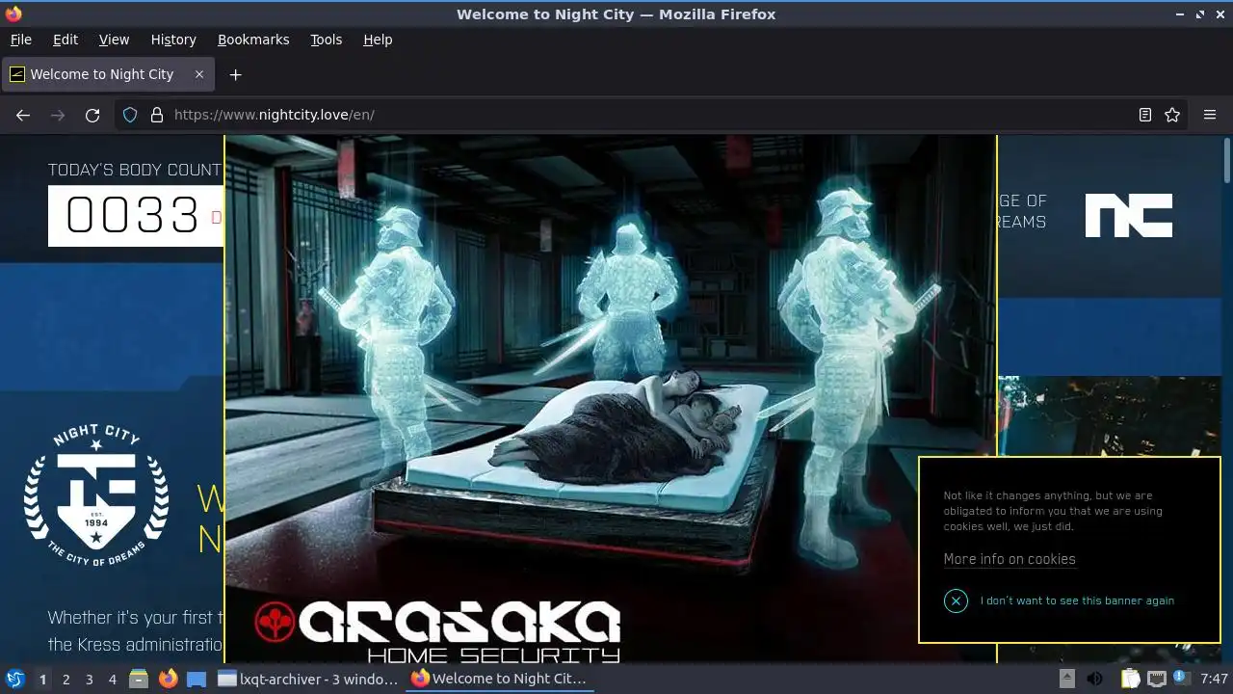The image size is (1233, 694).
Task: Go back with the back arrow
Action: tap(23, 115)
